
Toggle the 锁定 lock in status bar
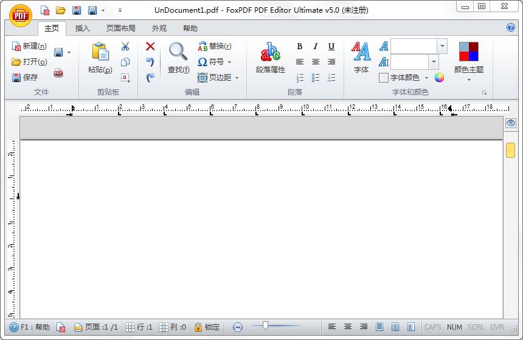click(207, 327)
